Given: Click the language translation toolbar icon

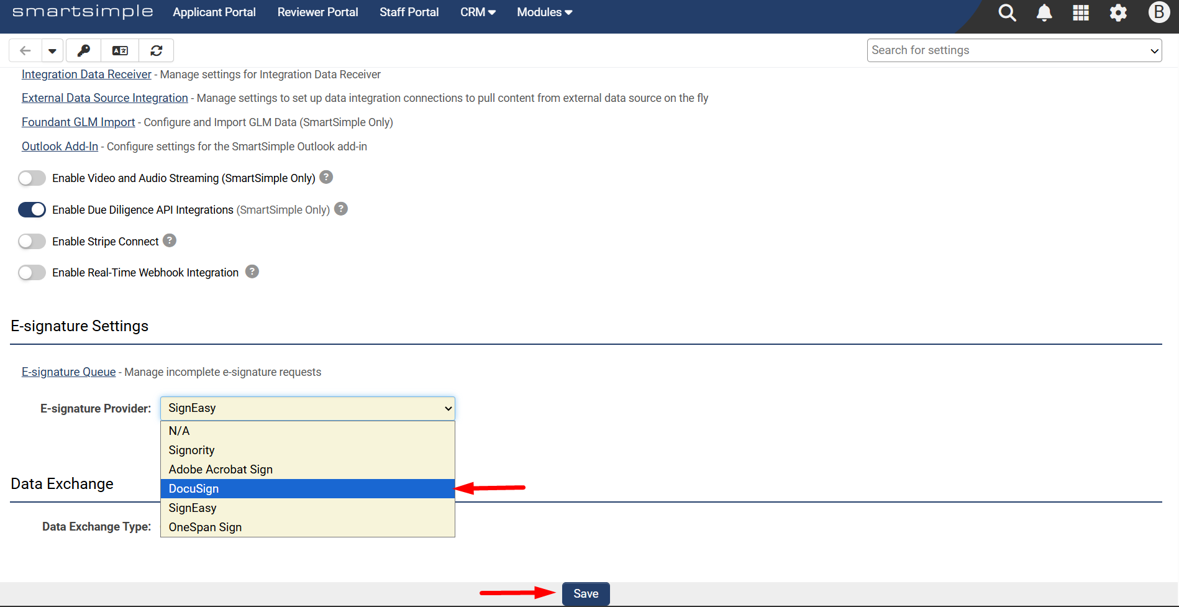Looking at the screenshot, I should (120, 50).
